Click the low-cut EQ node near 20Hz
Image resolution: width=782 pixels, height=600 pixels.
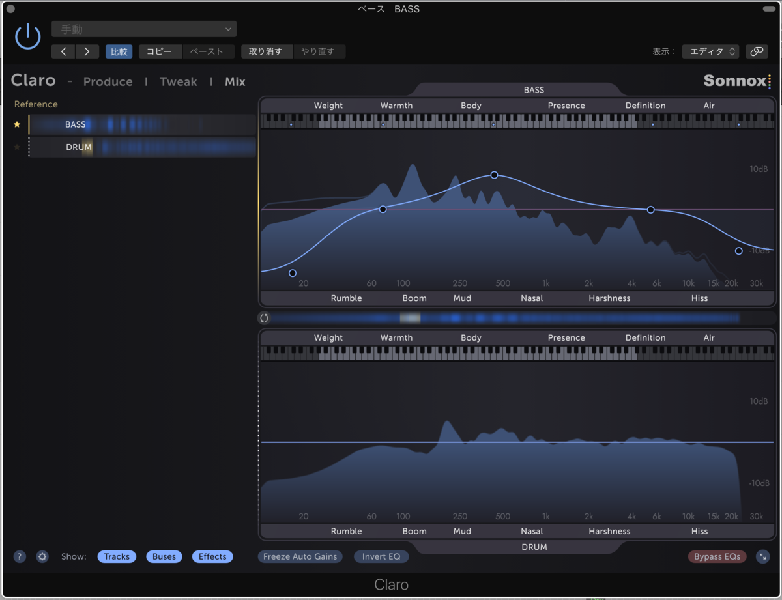(x=293, y=273)
